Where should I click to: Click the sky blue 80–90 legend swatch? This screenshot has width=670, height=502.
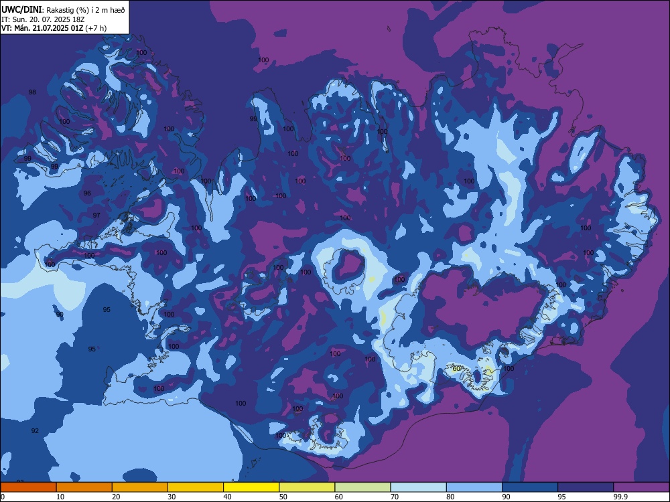474,487
